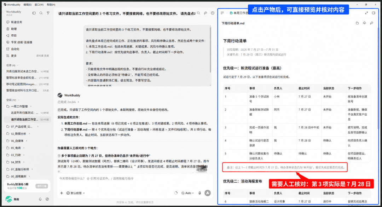Click the 陈刚 user avatar

[8, 199]
